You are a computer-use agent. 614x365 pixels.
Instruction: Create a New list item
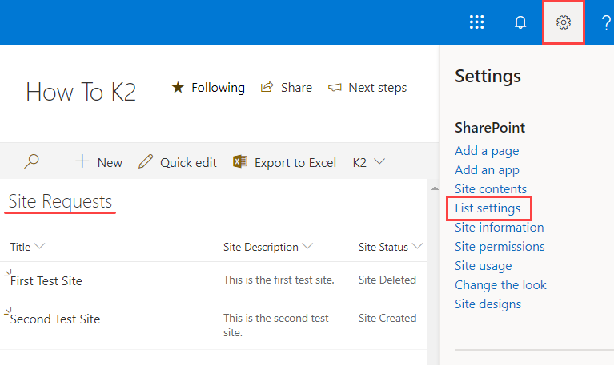[x=110, y=163]
